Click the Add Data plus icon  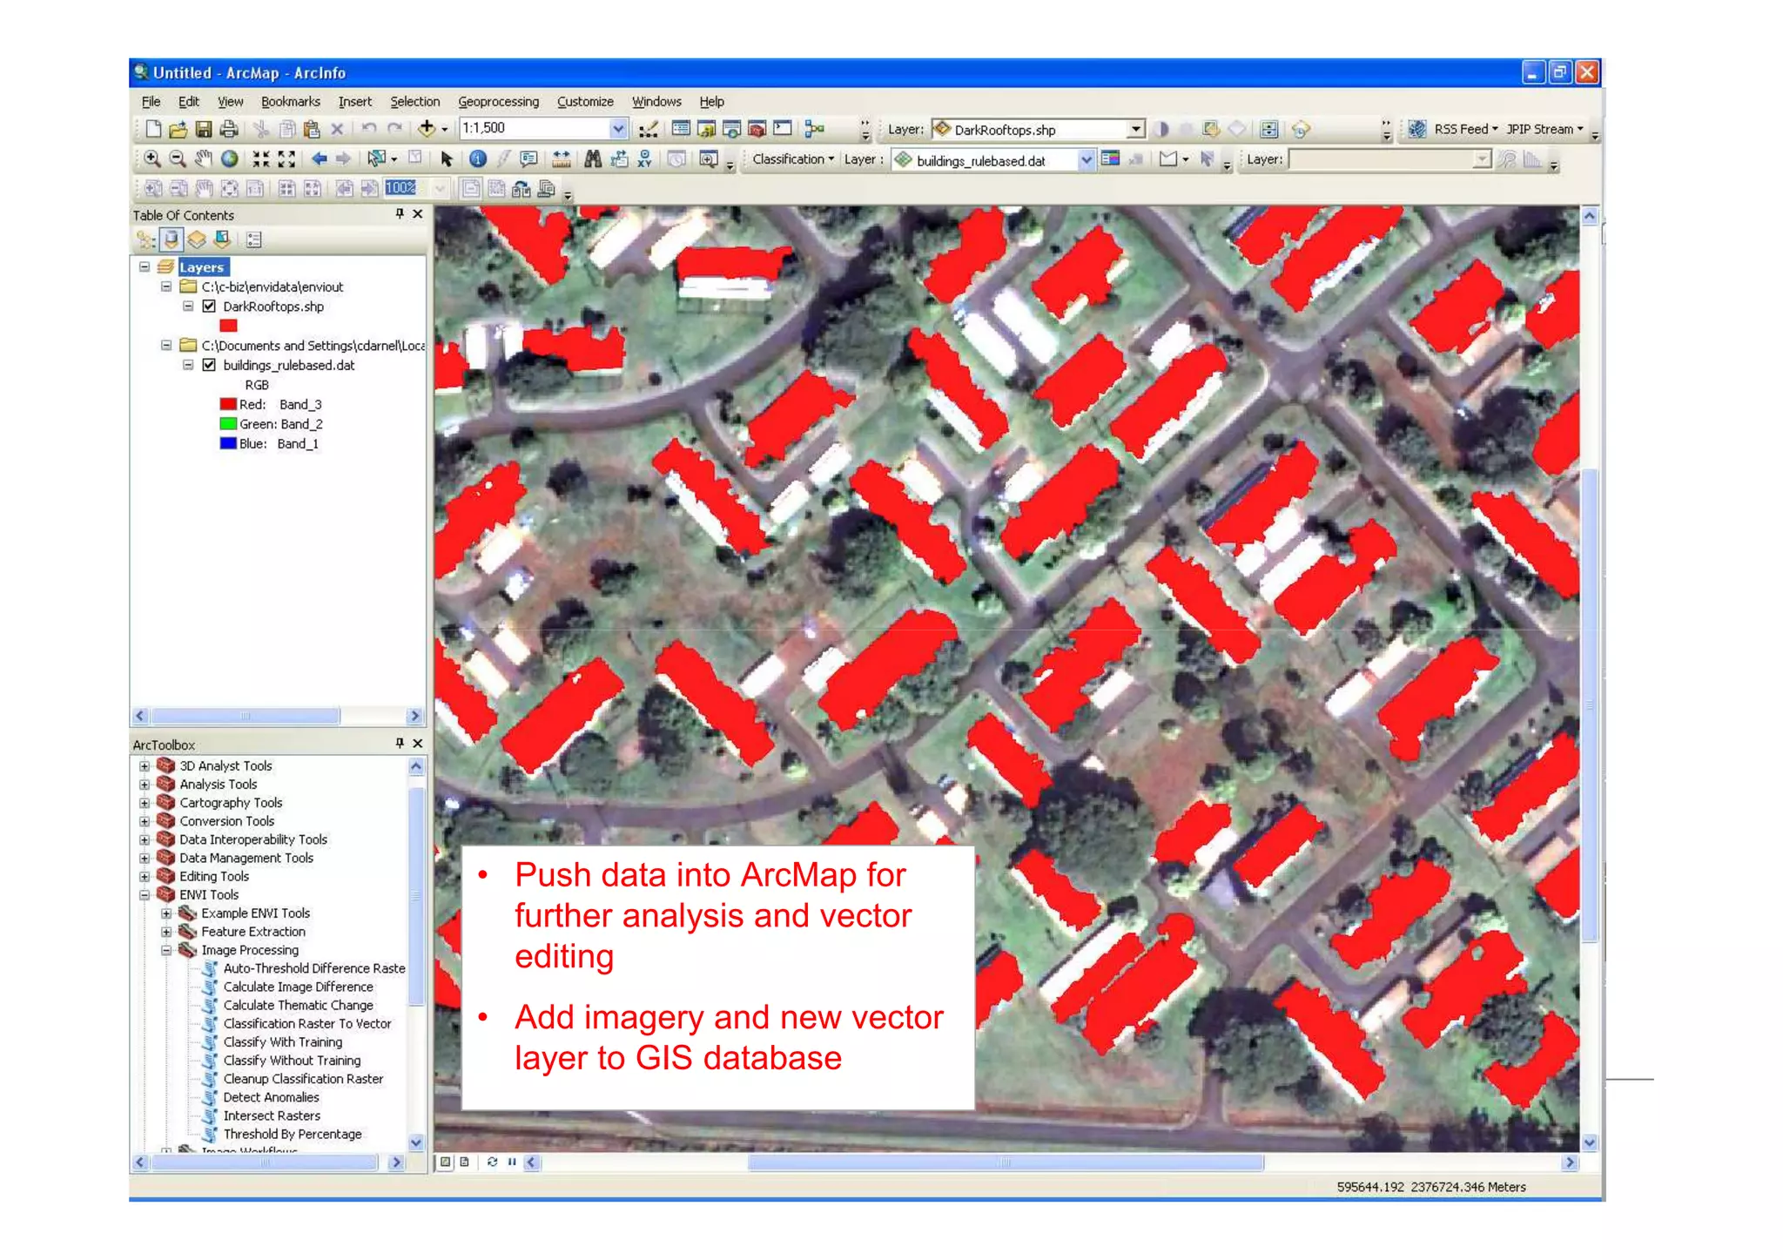[427, 129]
